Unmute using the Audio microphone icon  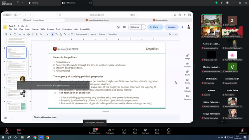coord(7,130)
